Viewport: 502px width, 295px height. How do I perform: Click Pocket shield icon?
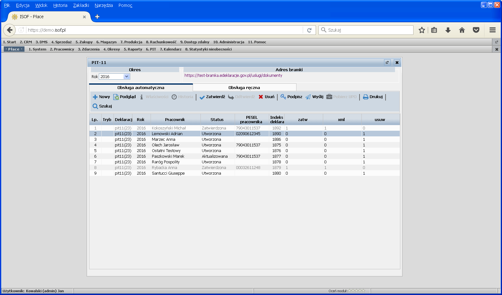click(476, 30)
